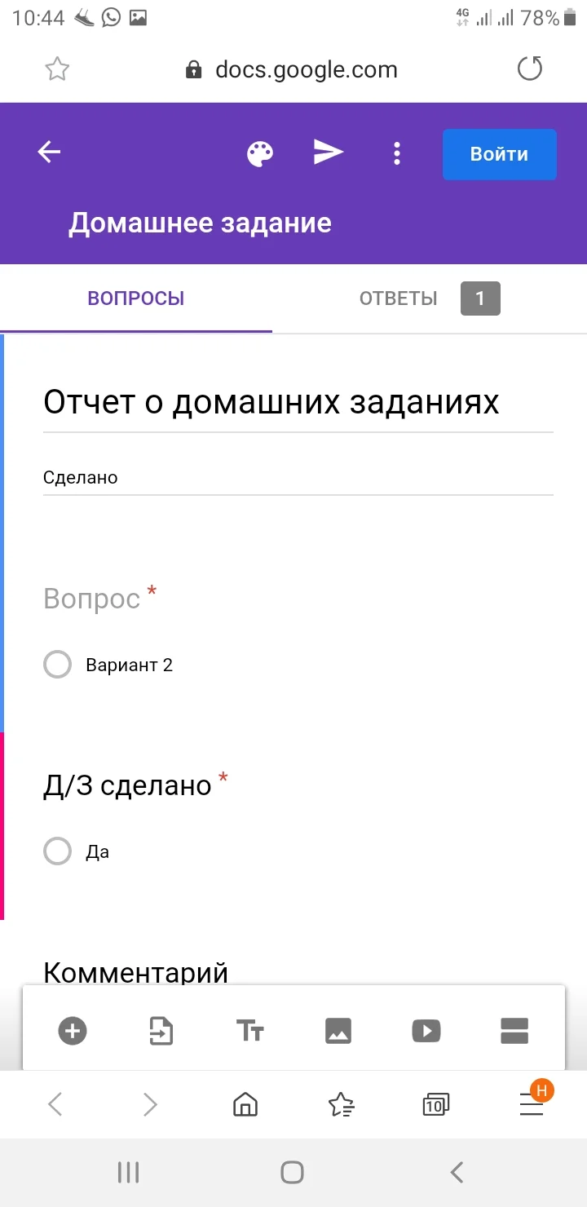Screen dimensions: 587x1207
Task: Open the "Вопросы" tab
Action: 136,298
